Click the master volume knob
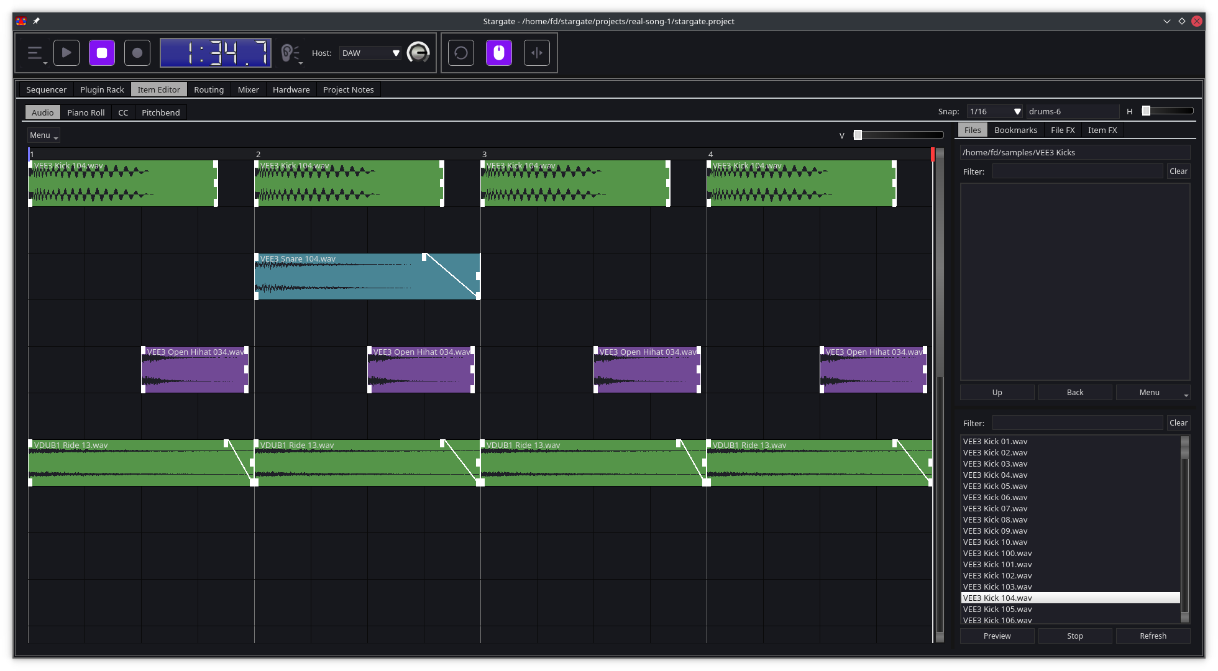The height and width of the screenshot is (671, 1218). tap(418, 53)
